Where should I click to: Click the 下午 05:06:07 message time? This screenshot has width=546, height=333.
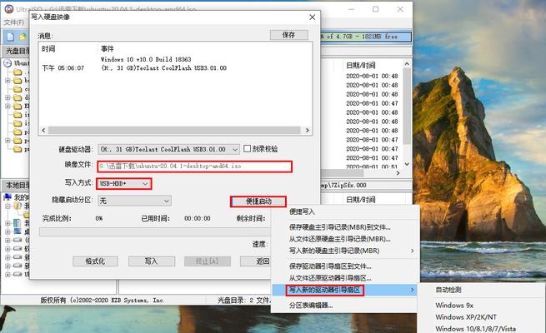(x=63, y=68)
